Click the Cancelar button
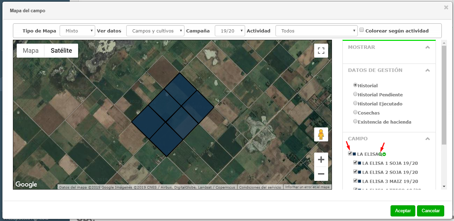 point(431,211)
